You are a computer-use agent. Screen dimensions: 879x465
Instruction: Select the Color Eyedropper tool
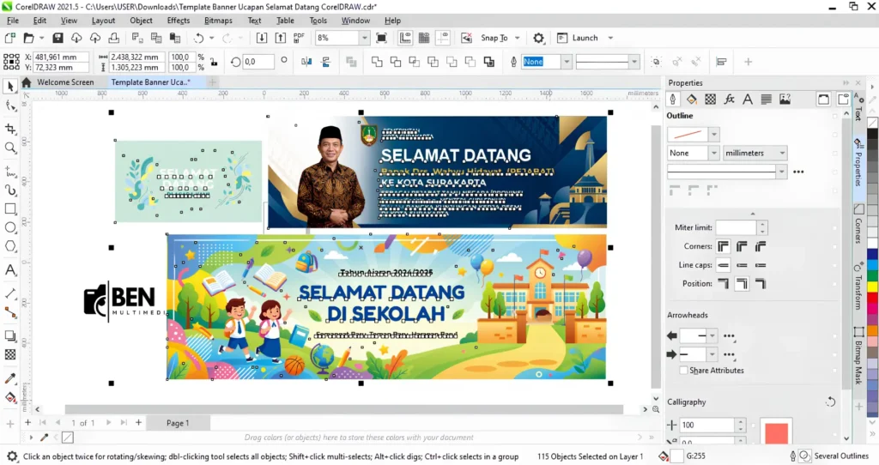point(10,378)
